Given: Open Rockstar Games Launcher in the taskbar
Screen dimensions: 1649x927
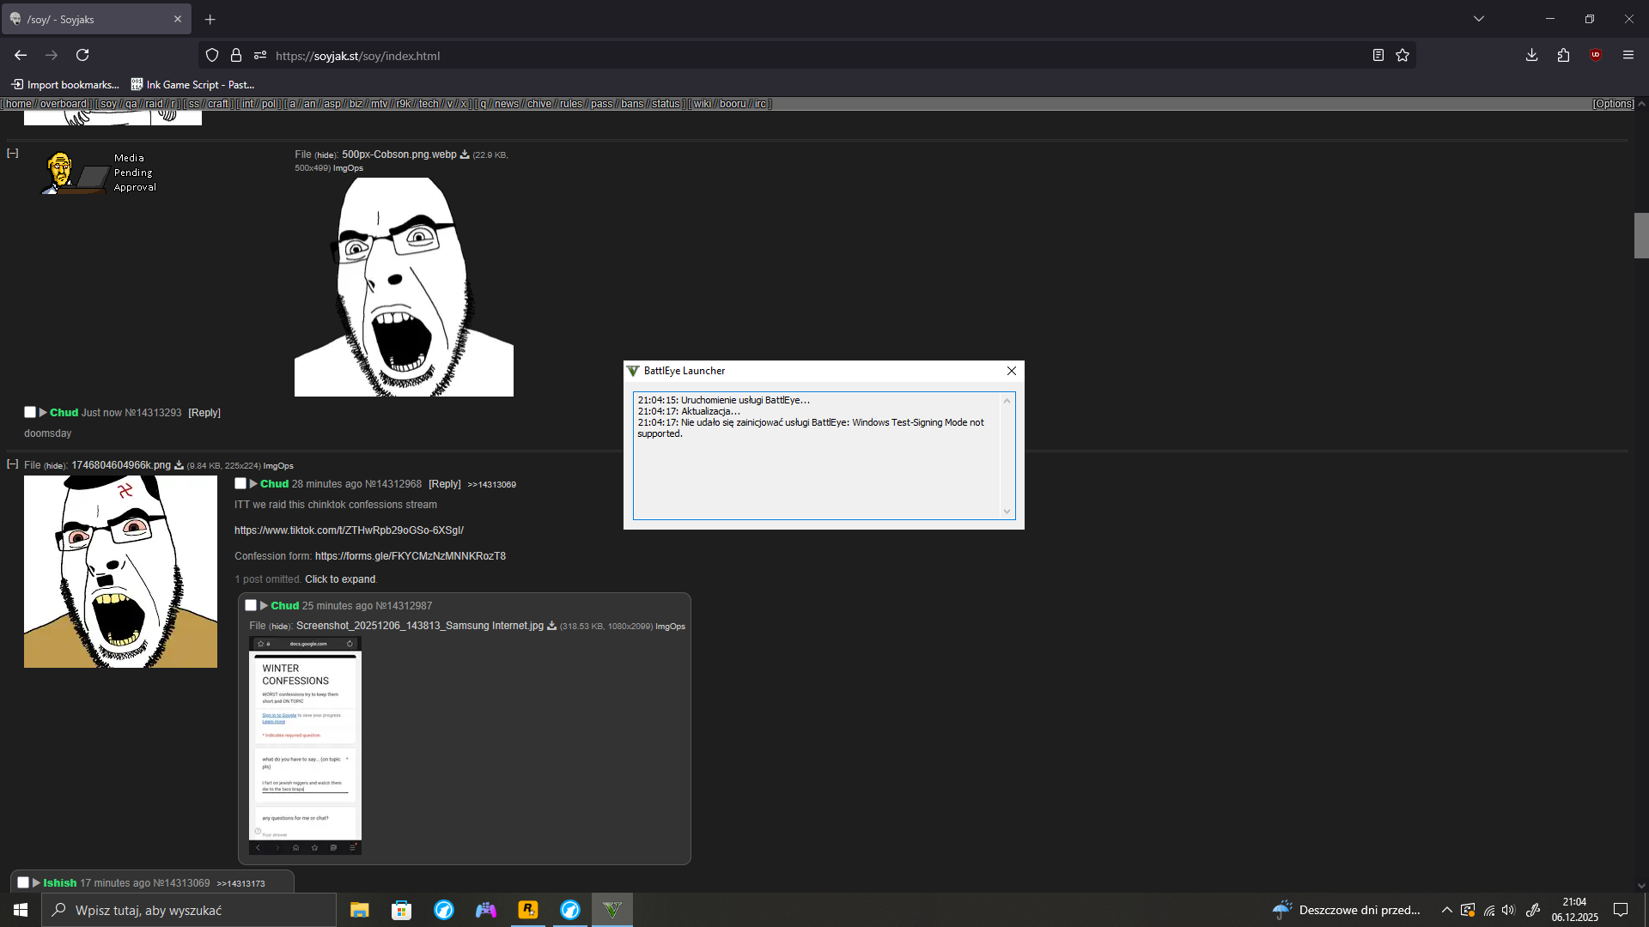Looking at the screenshot, I should [x=527, y=910].
